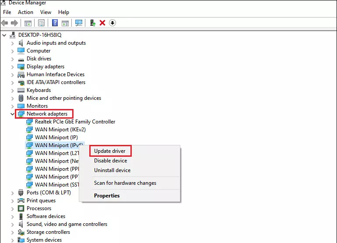Viewport: 337px width, 243px height.
Task: Choose Disable device in context menu
Action: (111, 161)
